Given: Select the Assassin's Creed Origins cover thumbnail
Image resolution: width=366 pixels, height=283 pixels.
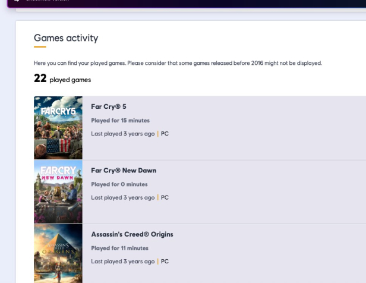Looking at the screenshot, I should pos(58,253).
